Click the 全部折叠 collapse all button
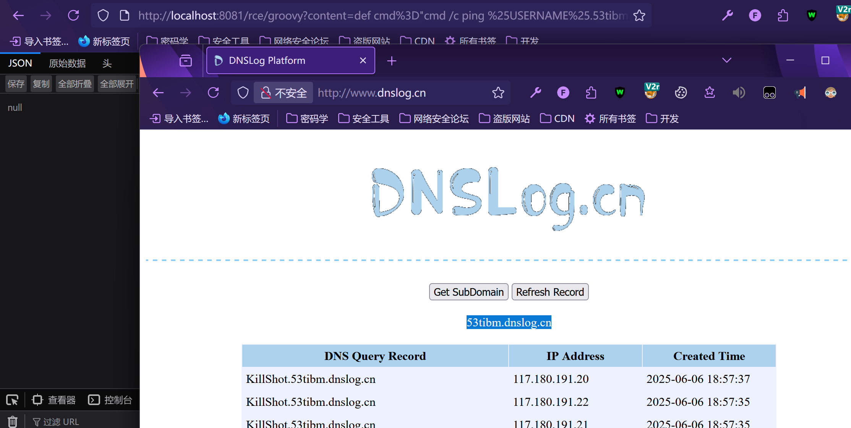Image resolution: width=851 pixels, height=428 pixels. tap(75, 84)
